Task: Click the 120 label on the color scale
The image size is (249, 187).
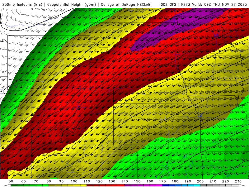Action: point(99,181)
